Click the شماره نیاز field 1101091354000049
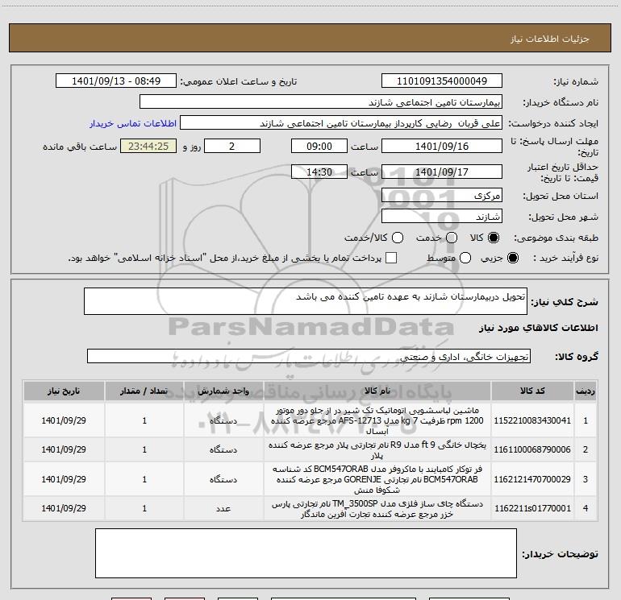The height and width of the screenshot is (600, 621). click(x=442, y=81)
